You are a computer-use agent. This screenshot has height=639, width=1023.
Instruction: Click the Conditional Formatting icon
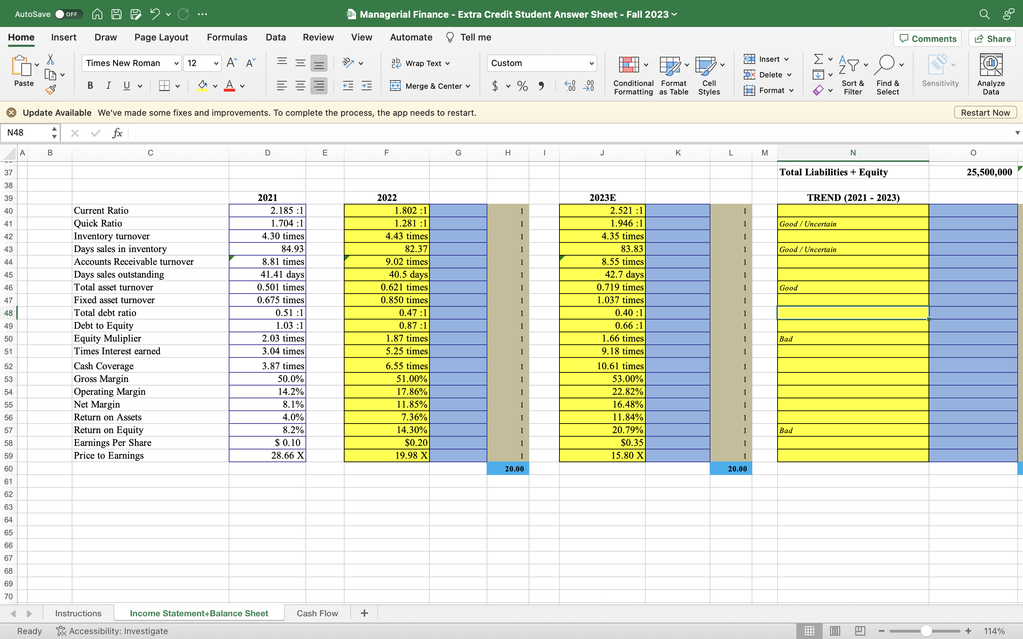click(x=629, y=65)
